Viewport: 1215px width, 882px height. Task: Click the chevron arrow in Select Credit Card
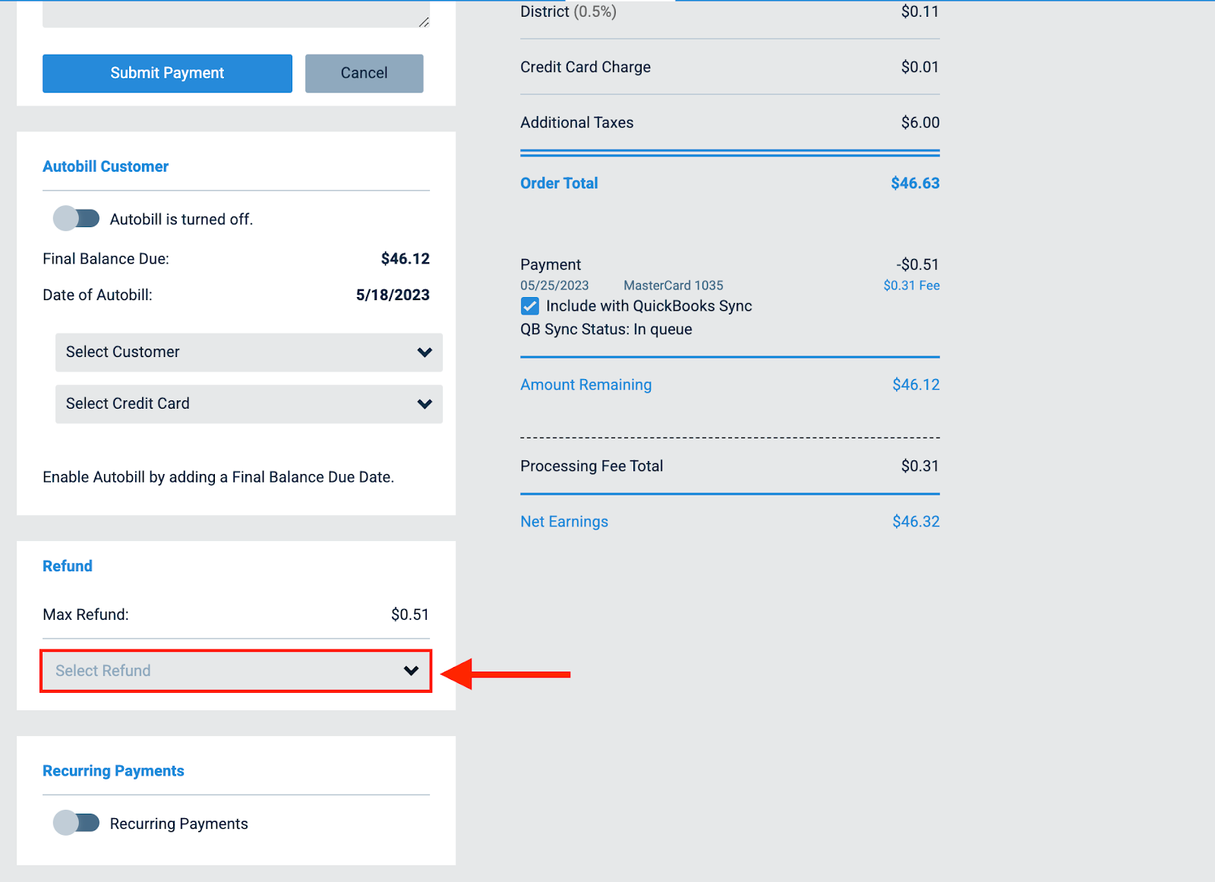424,404
